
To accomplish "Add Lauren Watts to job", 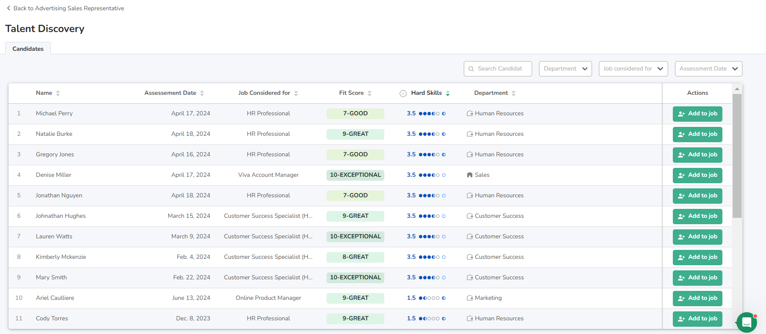I will click(697, 237).
